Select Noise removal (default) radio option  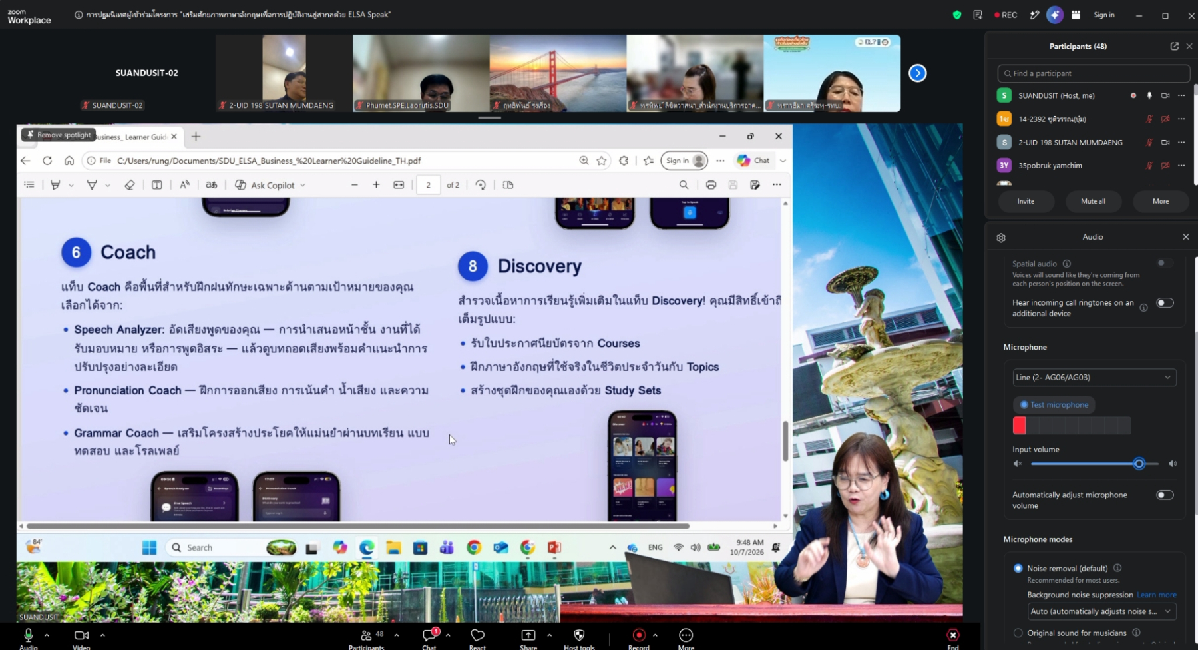[x=1018, y=568]
